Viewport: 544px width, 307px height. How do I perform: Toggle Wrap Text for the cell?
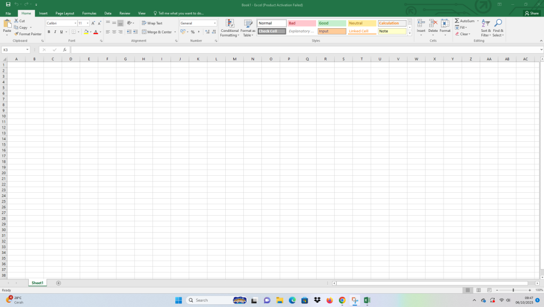(152, 23)
